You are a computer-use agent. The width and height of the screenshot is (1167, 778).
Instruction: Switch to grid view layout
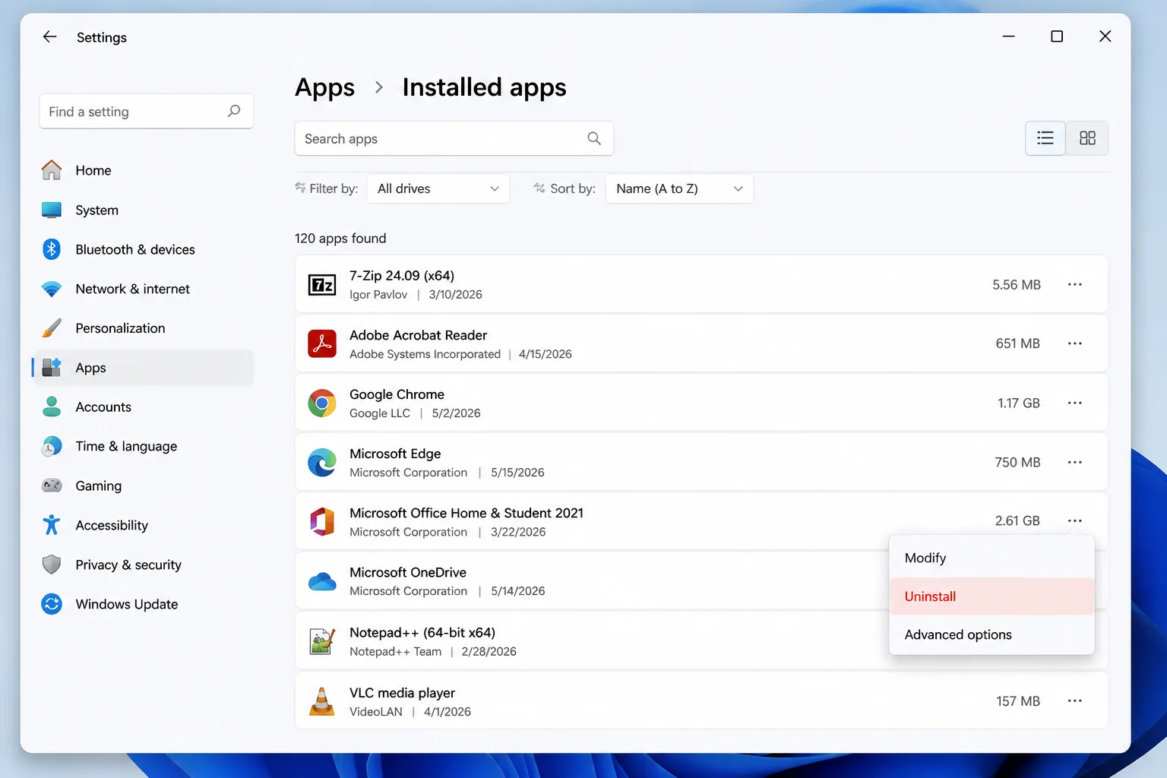point(1087,138)
